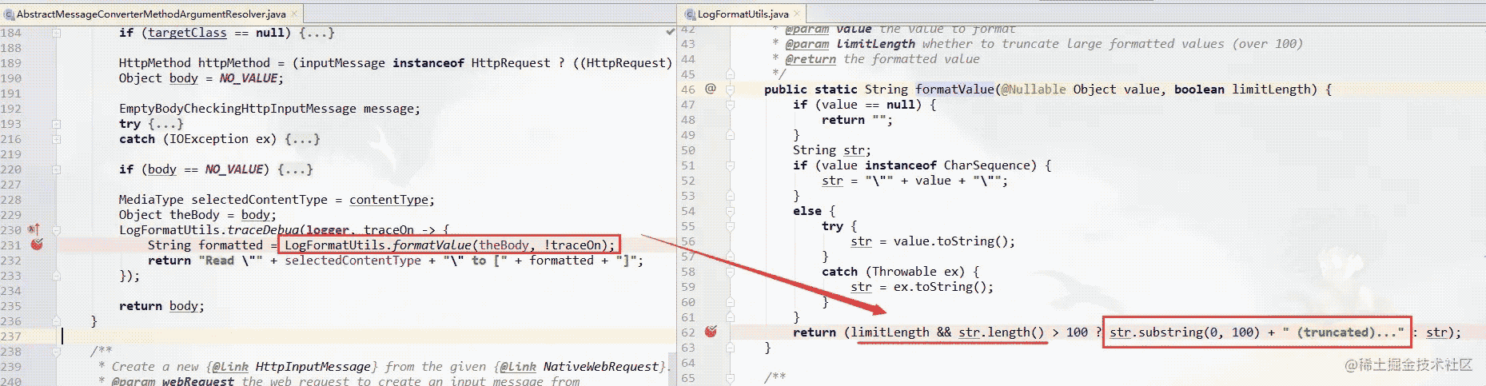Click 'limitLength' in return statement line 62

890,332
